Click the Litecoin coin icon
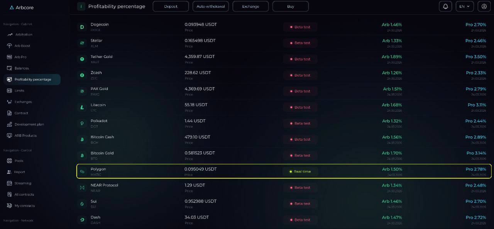Viewport: 494px width, 229px height. [x=82, y=107]
